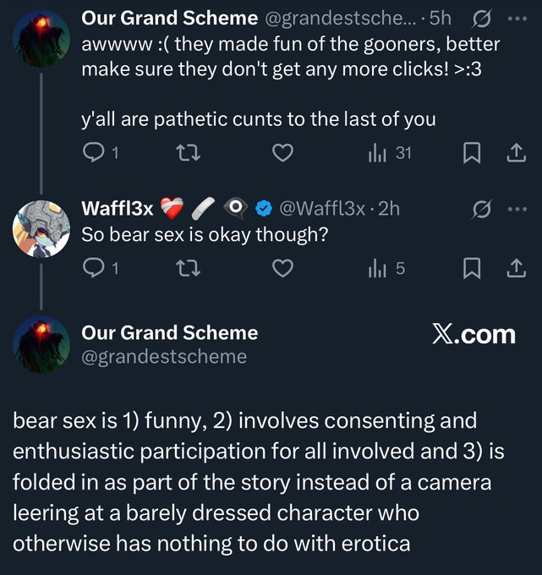Like the first Our Grand Scheme post
This screenshot has width=542, height=575.
point(285,152)
